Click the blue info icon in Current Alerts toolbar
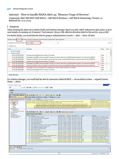This screenshot has height=159, width=119. (x=60, y=95)
